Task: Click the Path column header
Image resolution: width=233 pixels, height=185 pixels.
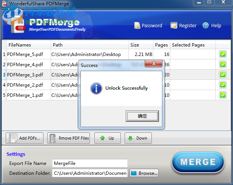Action: (89, 45)
